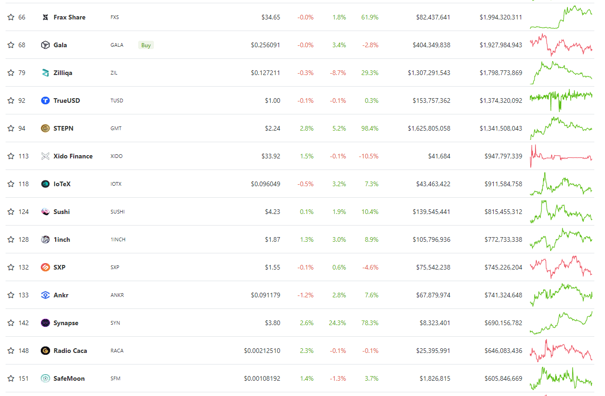The height and width of the screenshot is (396, 605).
Task: Click the IoTeX logo icon
Action: tap(45, 184)
